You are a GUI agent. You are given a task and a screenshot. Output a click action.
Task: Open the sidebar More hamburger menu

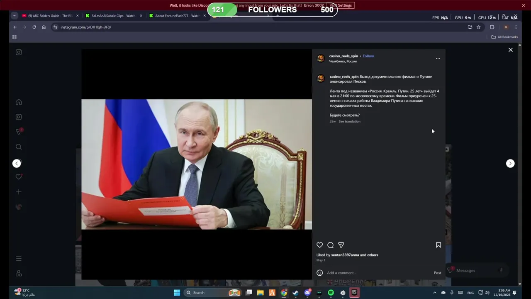(x=19, y=258)
